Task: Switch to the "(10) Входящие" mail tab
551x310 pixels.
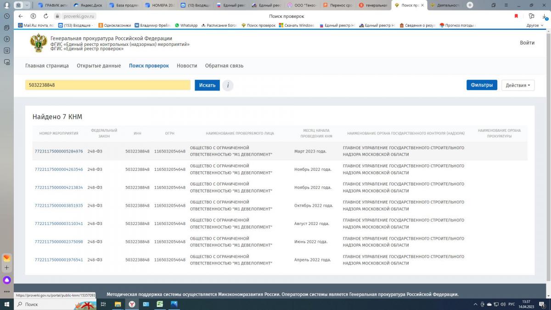Action: tap(195, 5)
